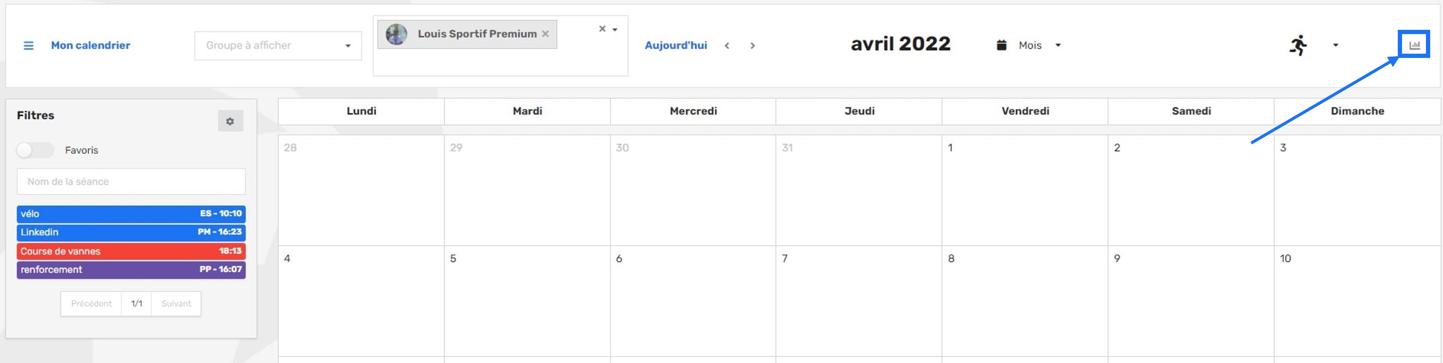Go to next month arrow
This screenshot has width=1443, height=363.
coord(752,46)
